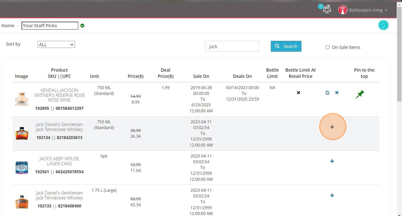402x216 pixels.
Task: Click the green pin for Kendall-Jackson Rose
Action: pyautogui.click(x=360, y=94)
